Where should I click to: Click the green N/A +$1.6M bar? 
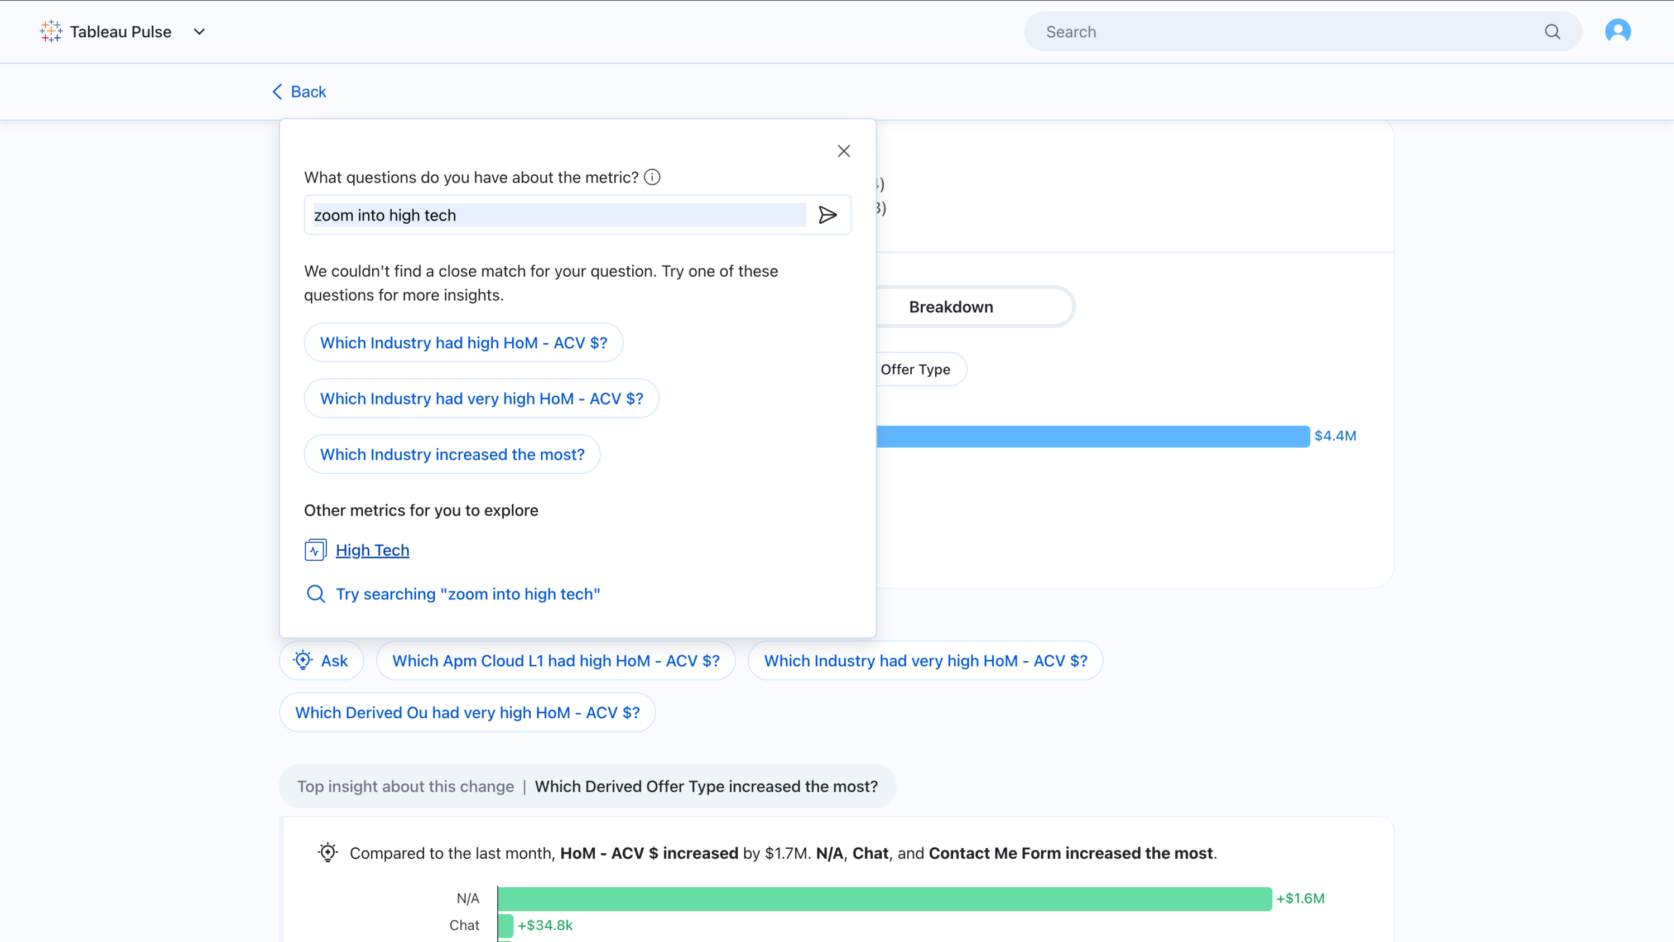tap(884, 898)
